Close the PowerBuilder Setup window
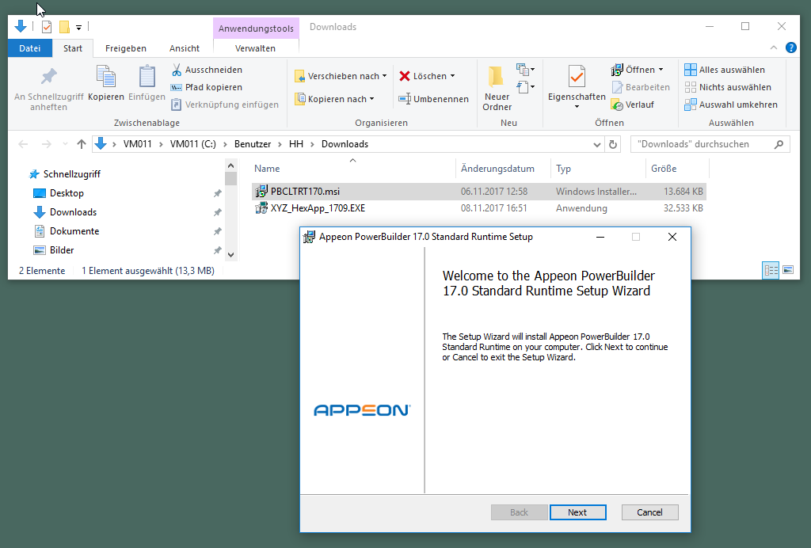The image size is (811, 548). point(672,237)
